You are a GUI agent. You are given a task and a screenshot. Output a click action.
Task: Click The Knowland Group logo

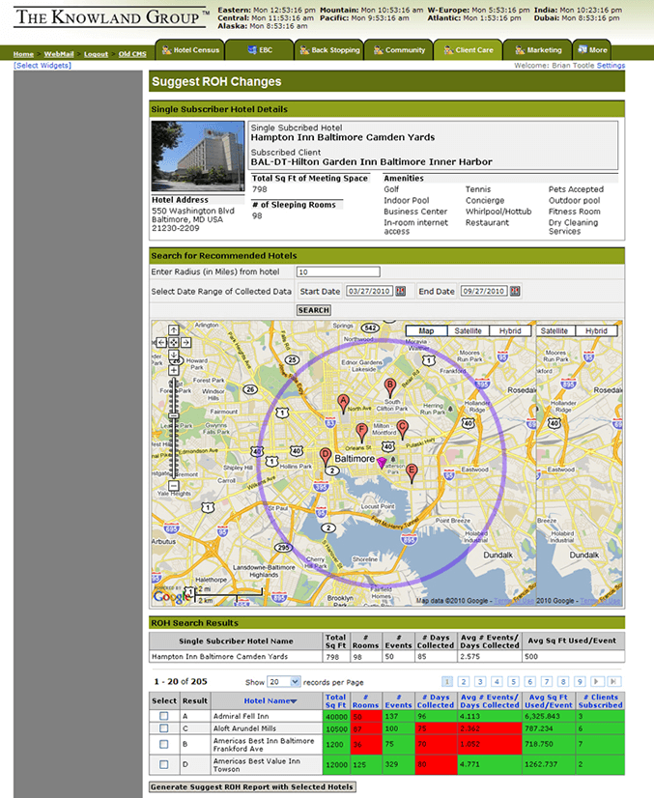tap(111, 17)
